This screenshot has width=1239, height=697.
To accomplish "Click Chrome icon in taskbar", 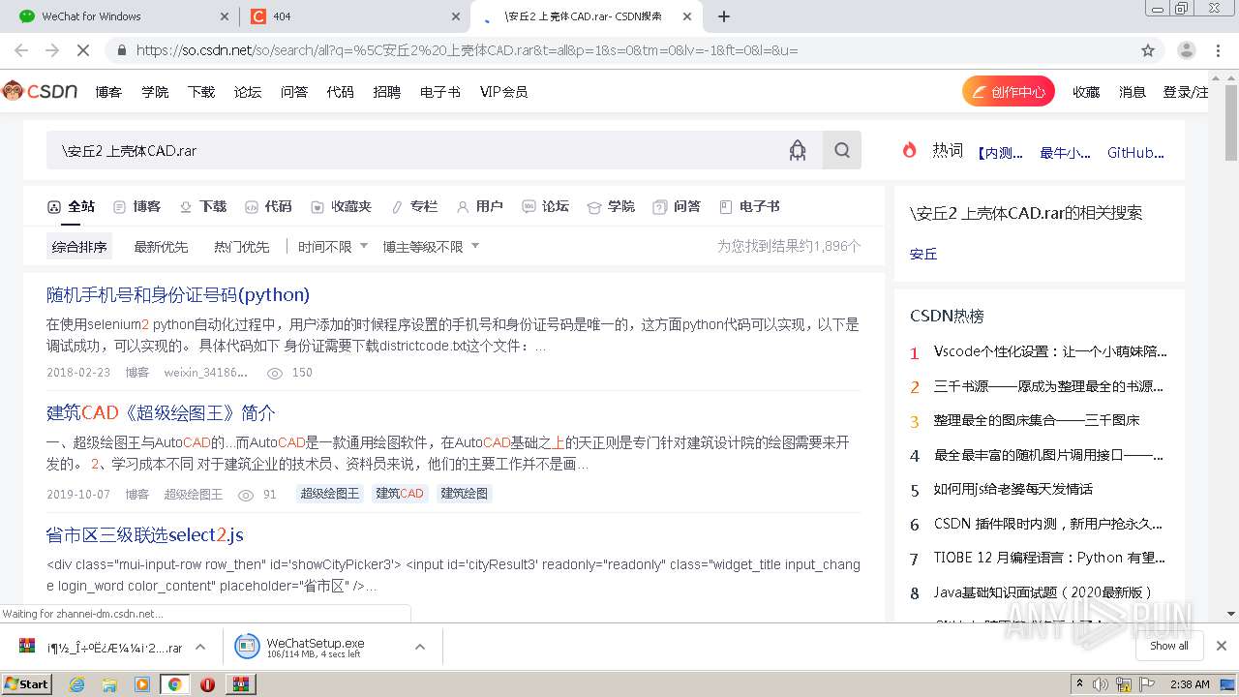I will coord(174,684).
